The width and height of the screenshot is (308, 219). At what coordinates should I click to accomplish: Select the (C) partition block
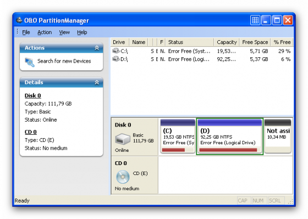coord(178,136)
